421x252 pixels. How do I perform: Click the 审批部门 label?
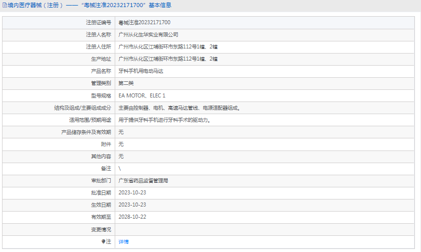click(101, 181)
